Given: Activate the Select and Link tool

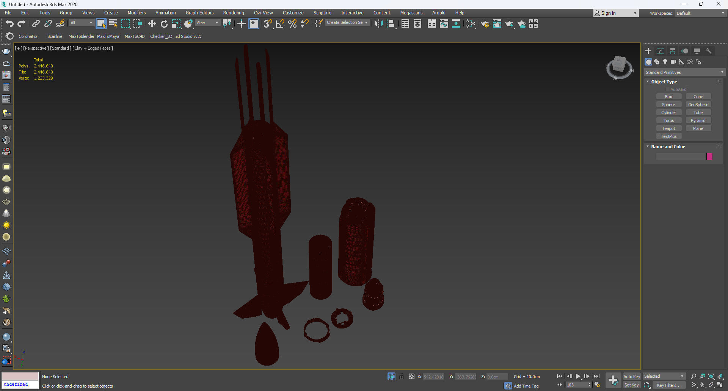Looking at the screenshot, I should coord(36,24).
